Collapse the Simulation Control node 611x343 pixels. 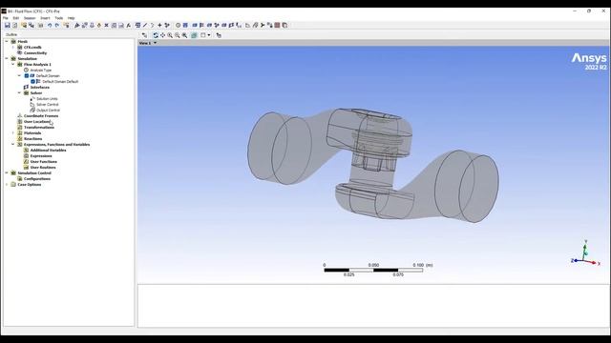coord(7,173)
